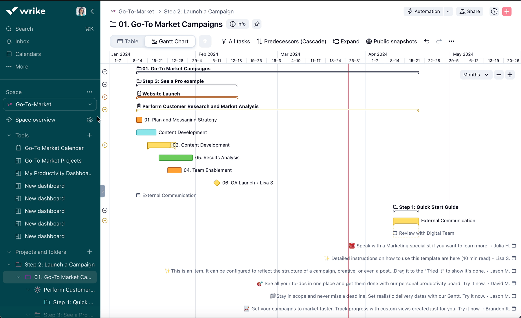Click the Wrike logo
Screen dimensions: 521x318
25,11
